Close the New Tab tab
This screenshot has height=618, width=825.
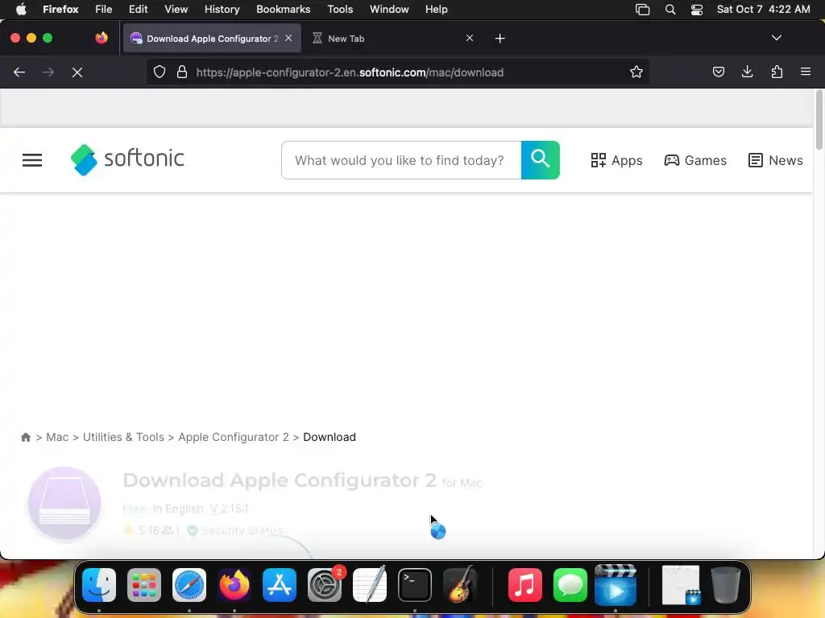(470, 38)
